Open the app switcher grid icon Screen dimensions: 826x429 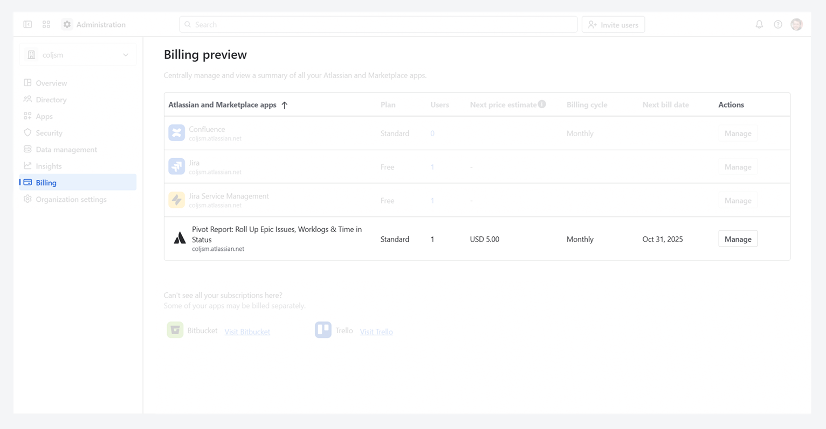[46, 24]
